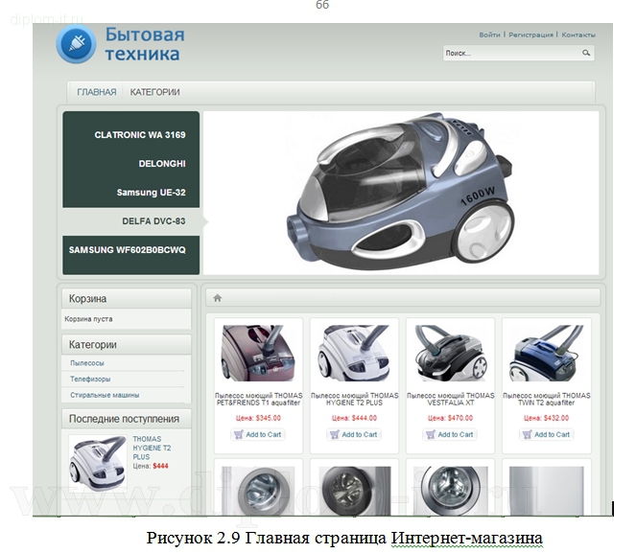The width and height of the screenshot is (636, 553).
Task: Choose the Стиральные машины category
Action: coord(105,395)
